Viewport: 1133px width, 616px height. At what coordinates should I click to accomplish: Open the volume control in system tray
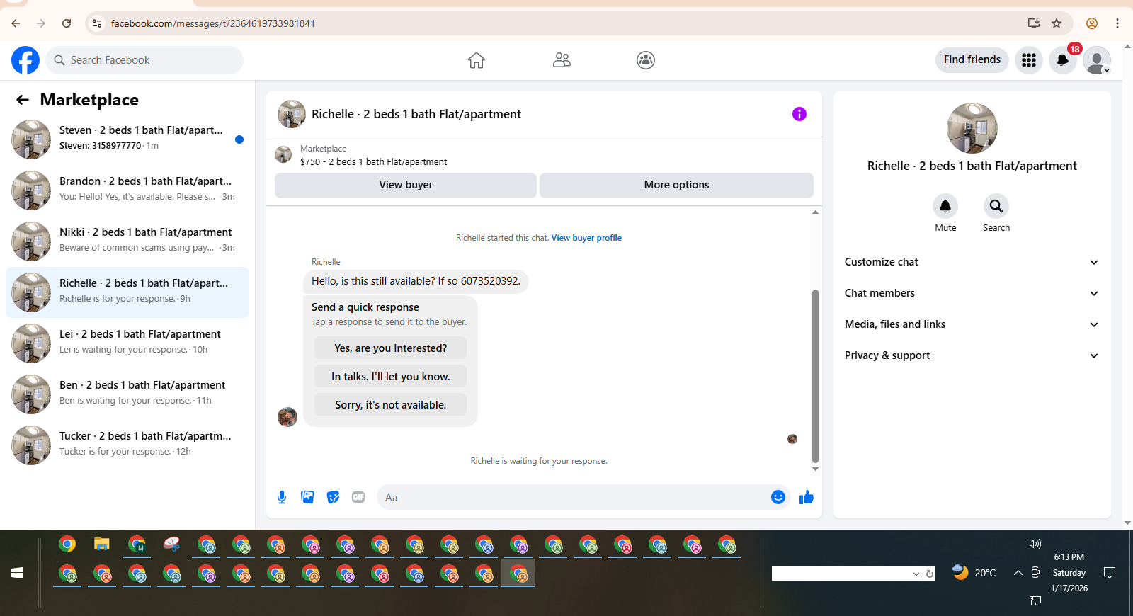click(1035, 544)
